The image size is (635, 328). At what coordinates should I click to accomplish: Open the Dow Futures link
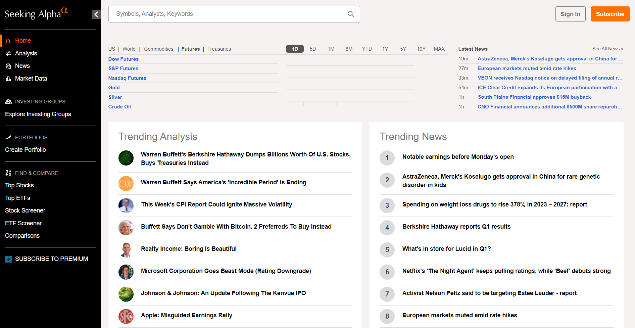tap(124, 59)
